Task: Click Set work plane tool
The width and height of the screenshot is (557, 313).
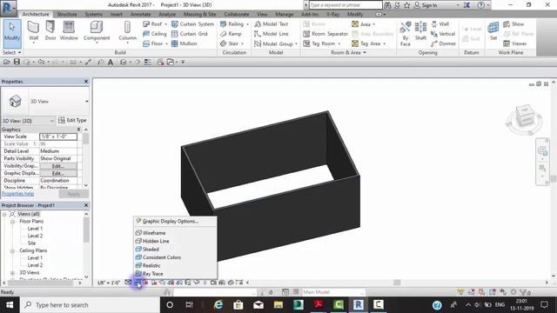Action: pos(493,31)
